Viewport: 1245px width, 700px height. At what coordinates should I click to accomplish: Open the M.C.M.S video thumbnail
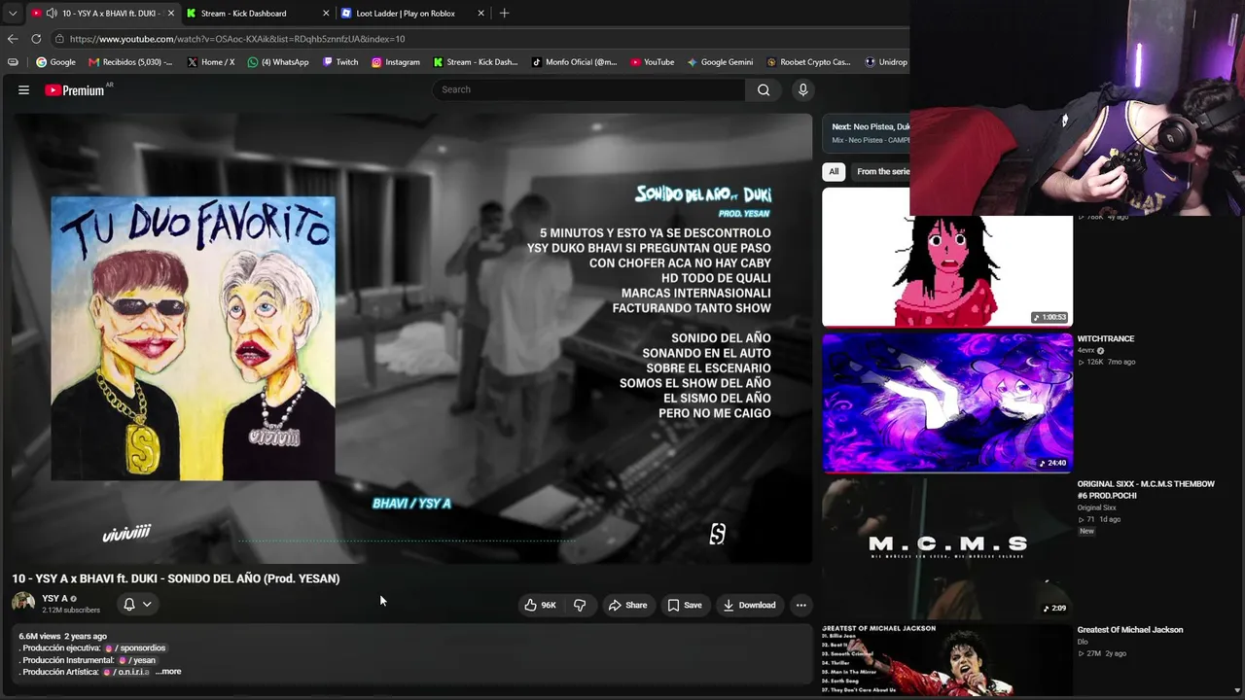coord(947,548)
